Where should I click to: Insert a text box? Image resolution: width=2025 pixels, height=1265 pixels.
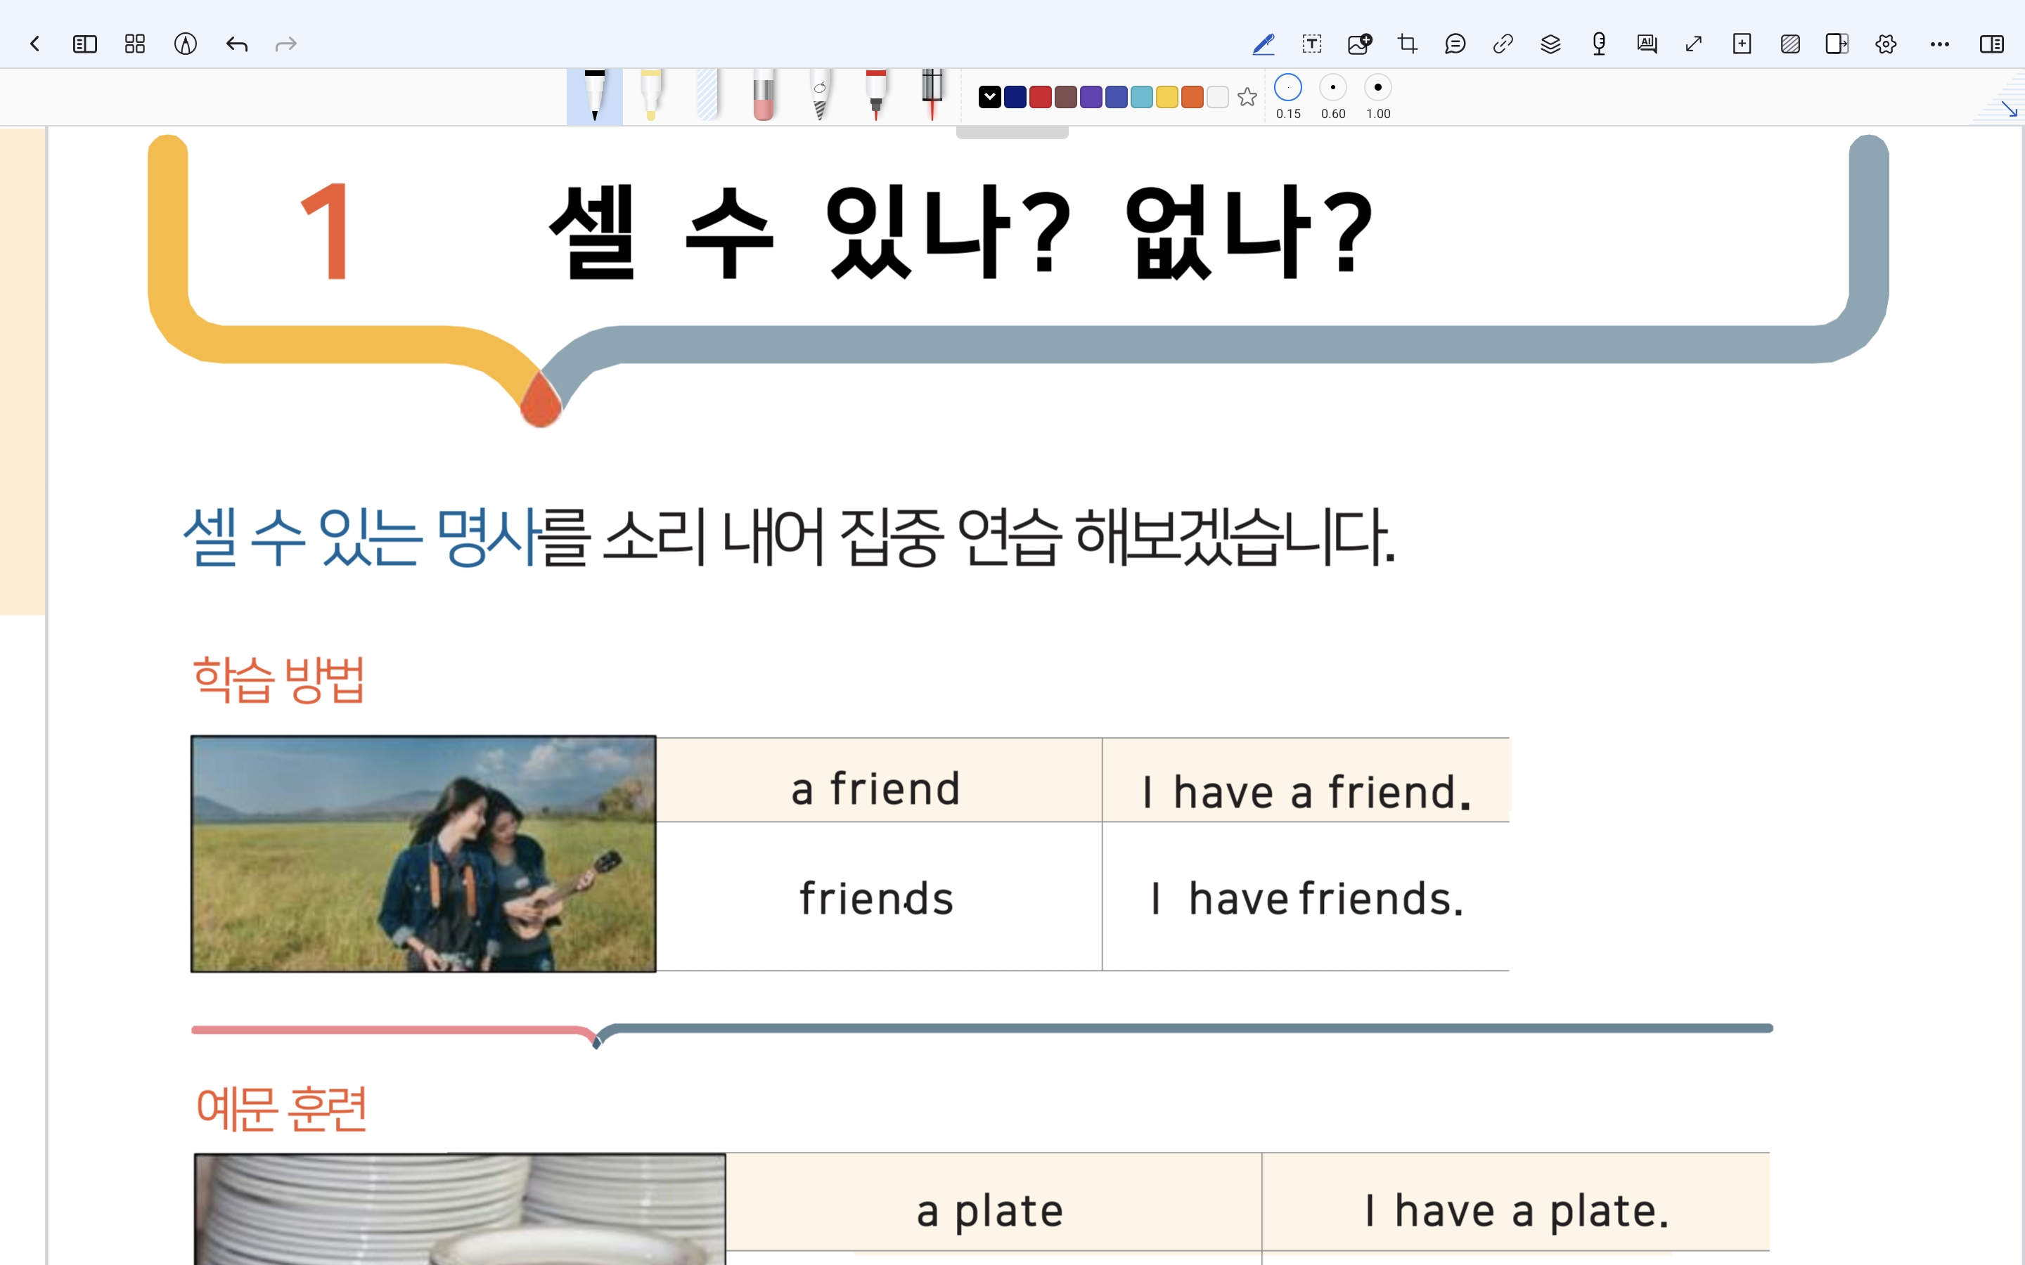coord(1311,44)
